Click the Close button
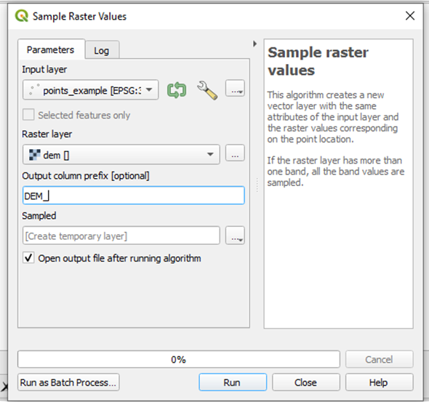The image size is (429, 402). tap(306, 382)
